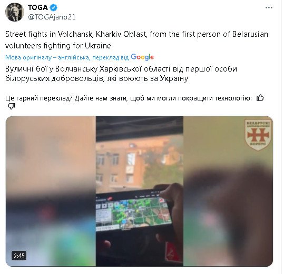Viewport: 284px width, 274px height.
Task: Click the English 'Street fights in Volchansk' text
Action: pyautogui.click(x=136, y=40)
